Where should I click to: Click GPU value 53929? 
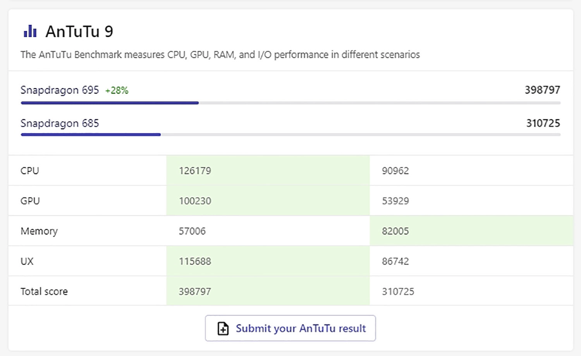[395, 201]
